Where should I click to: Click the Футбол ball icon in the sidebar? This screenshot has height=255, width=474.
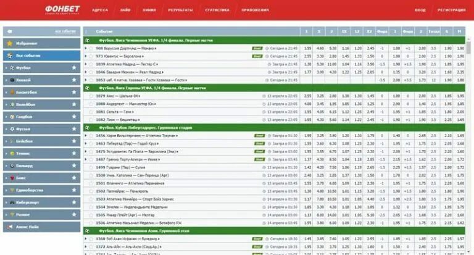12,68
